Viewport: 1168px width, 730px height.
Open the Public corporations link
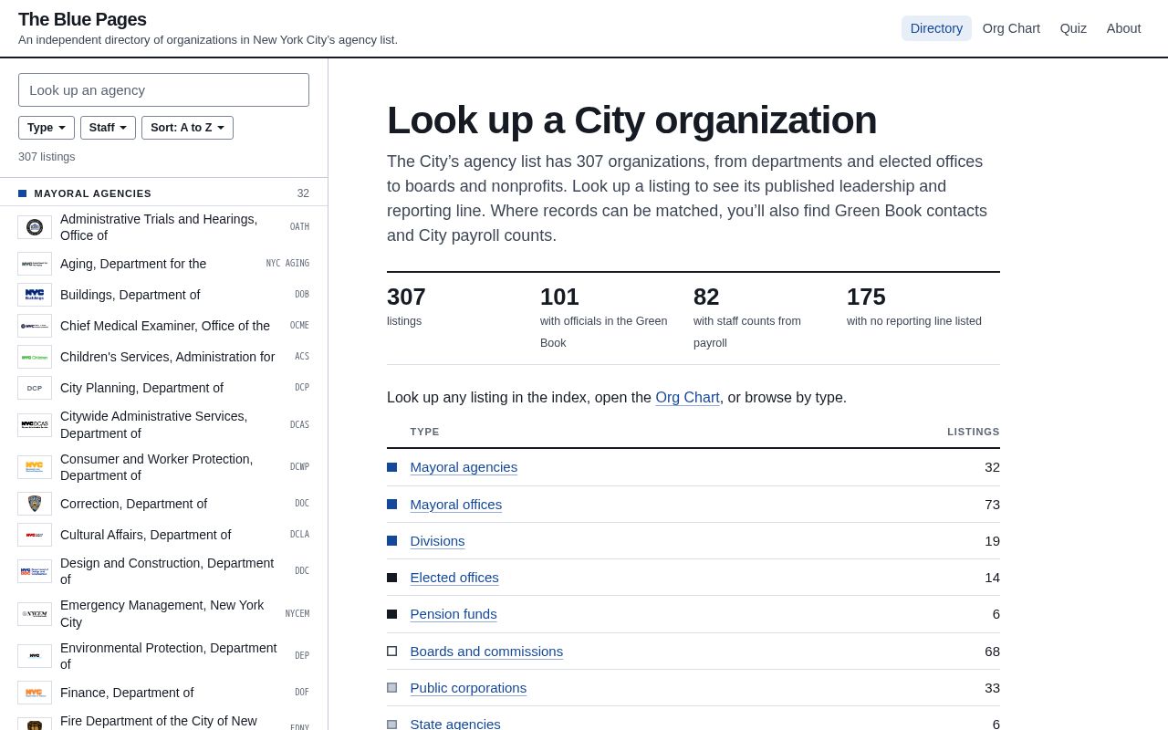pos(468,688)
